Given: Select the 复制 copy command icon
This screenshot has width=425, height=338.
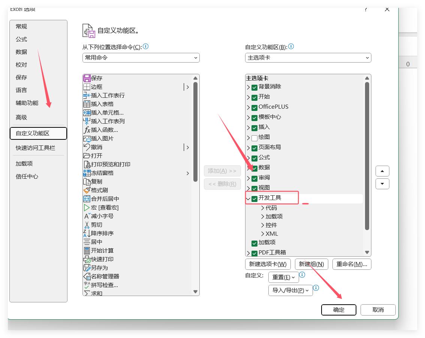Looking at the screenshot, I should click(87, 182).
